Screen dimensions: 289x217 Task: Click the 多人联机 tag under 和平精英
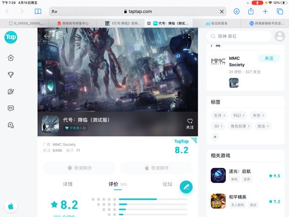coord(238,205)
